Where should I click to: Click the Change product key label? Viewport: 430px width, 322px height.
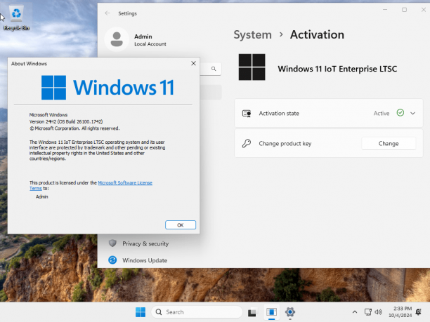[285, 144]
